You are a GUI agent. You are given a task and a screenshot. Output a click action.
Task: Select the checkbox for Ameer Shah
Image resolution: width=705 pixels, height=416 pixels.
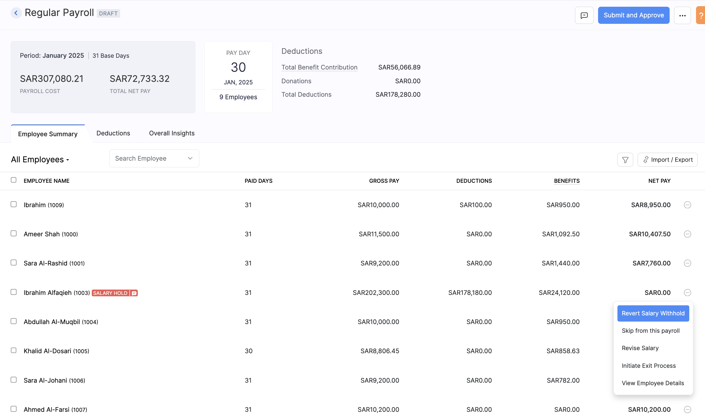(13, 234)
